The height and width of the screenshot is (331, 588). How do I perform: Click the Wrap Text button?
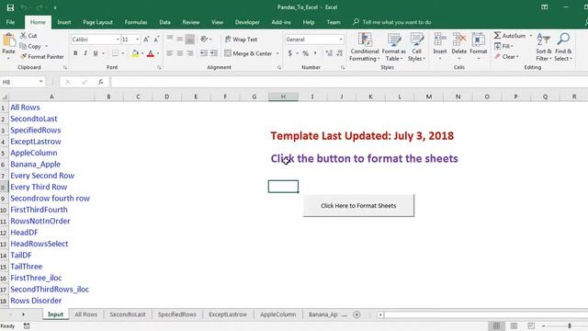241,40
